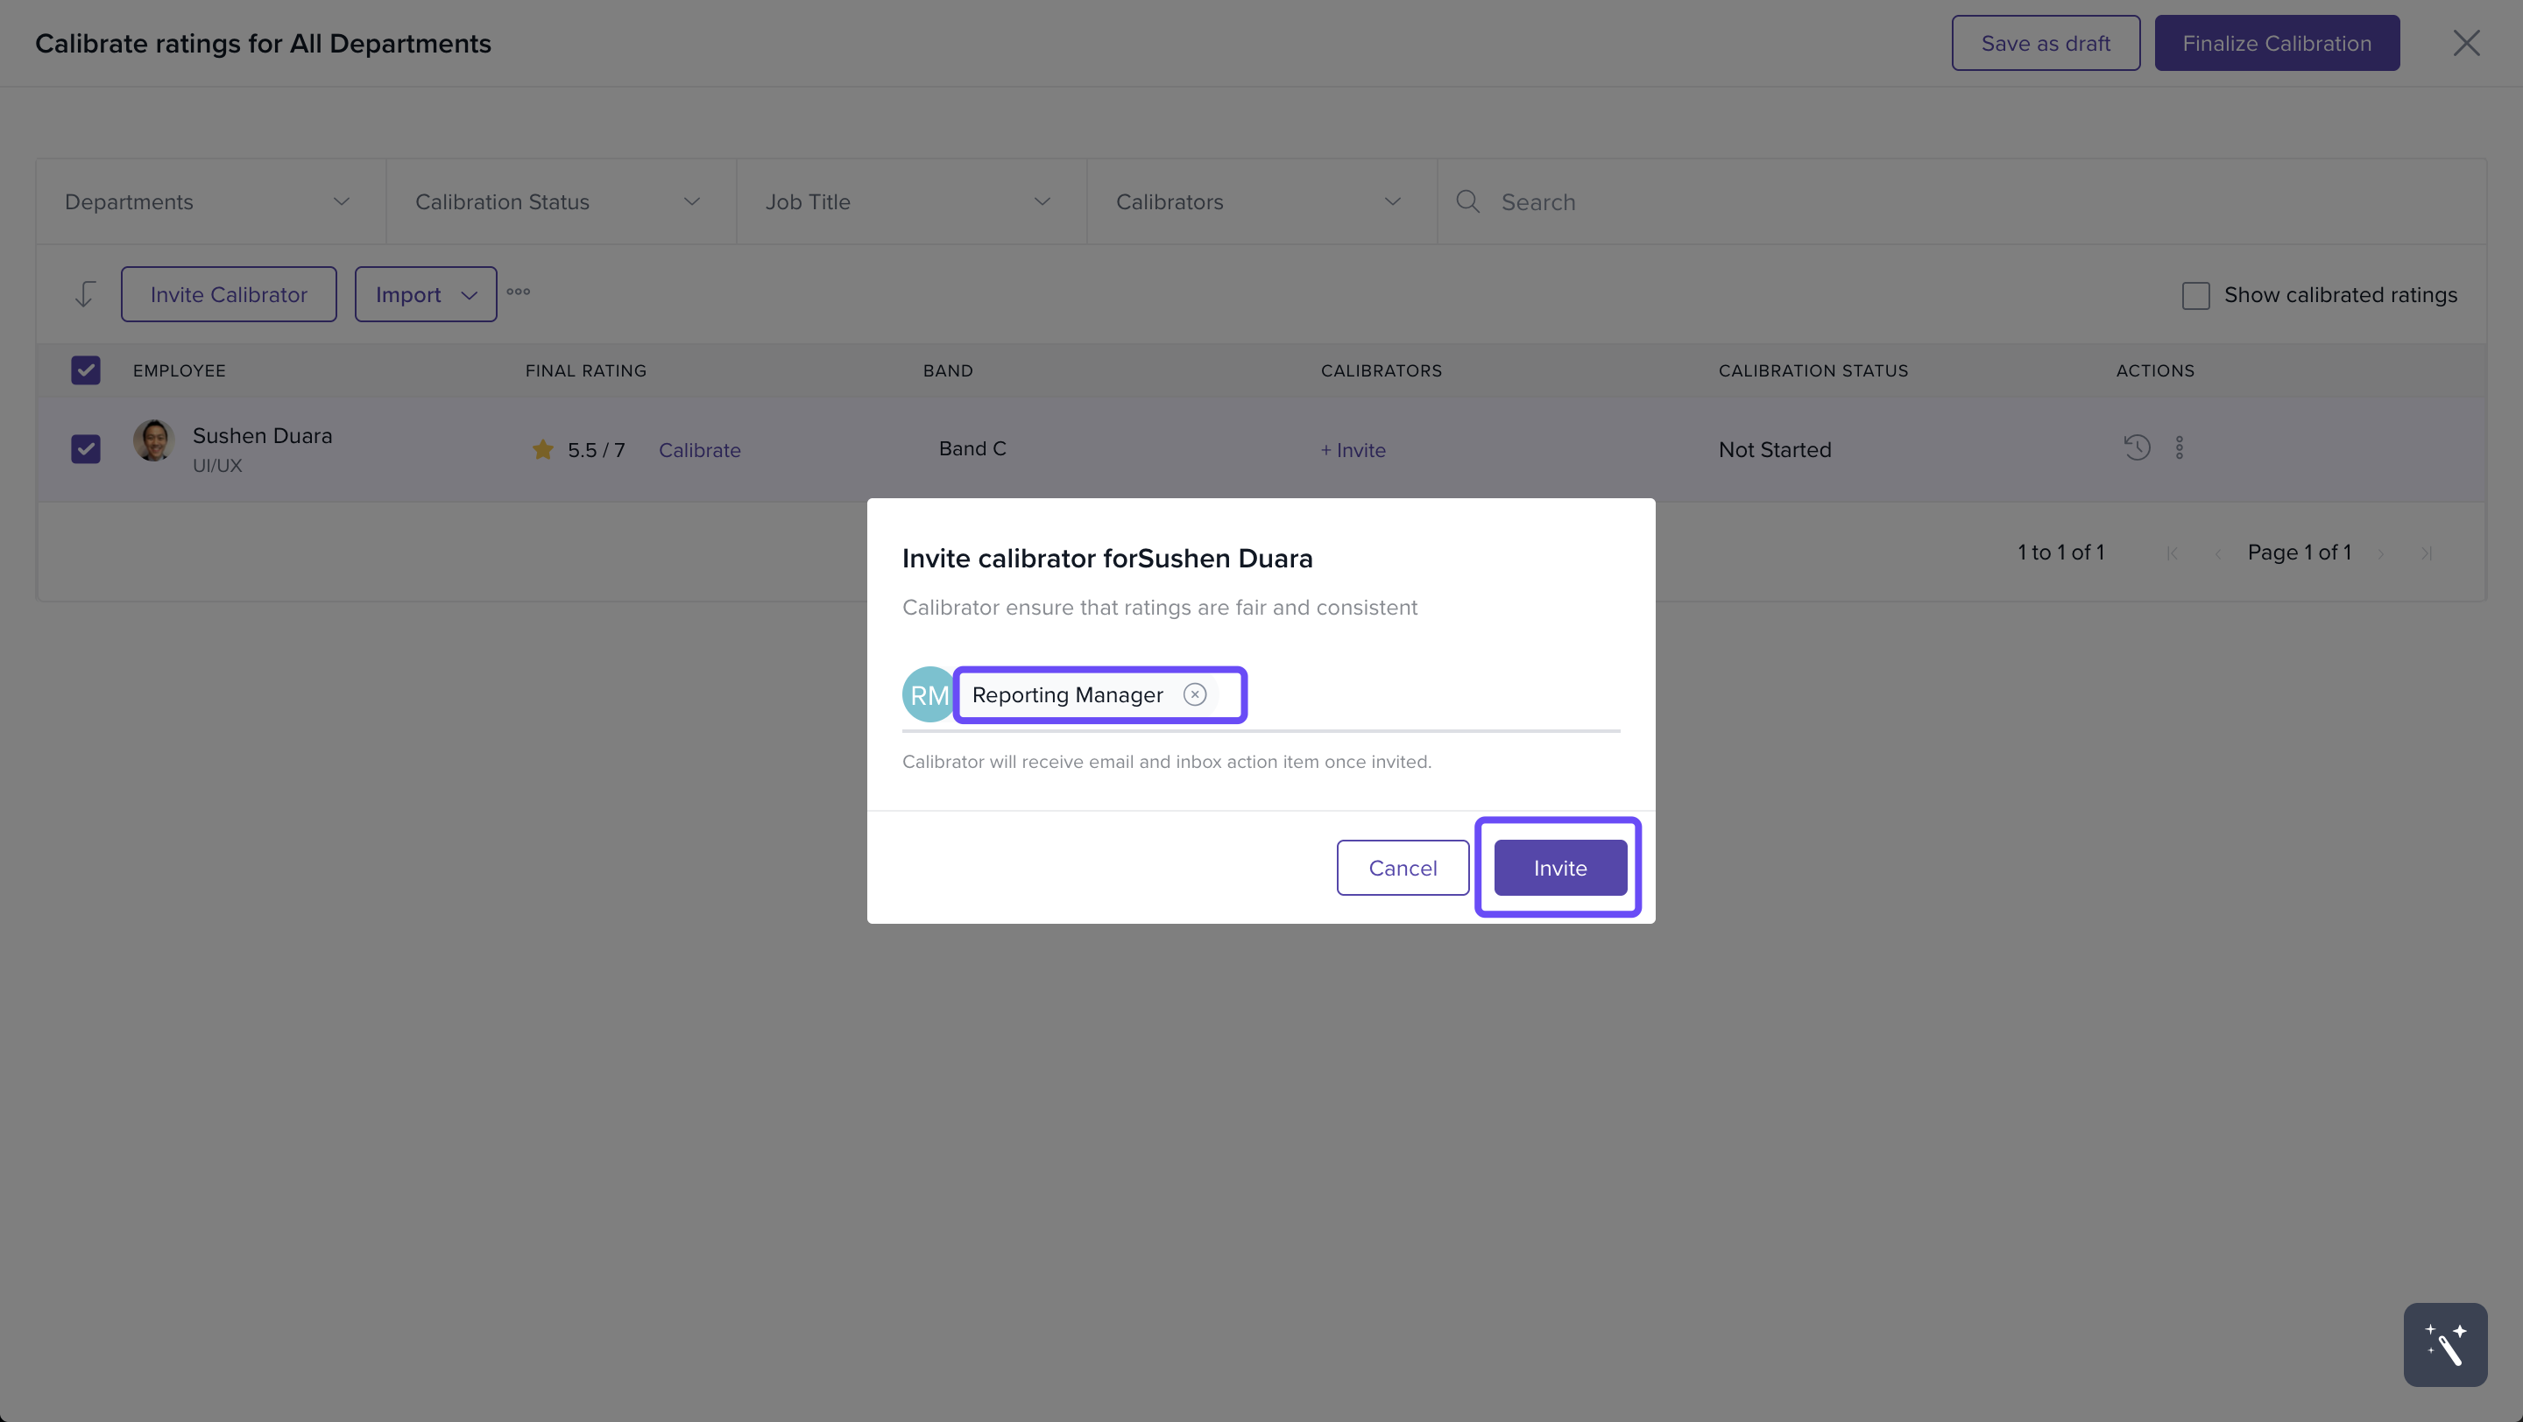Toggle the select-all employees checkbox
Image resolution: width=2523 pixels, height=1422 pixels.
tap(85, 370)
